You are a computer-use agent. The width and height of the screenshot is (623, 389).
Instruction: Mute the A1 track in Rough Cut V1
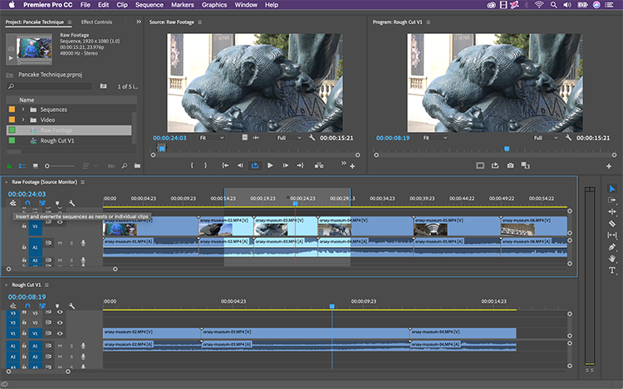point(59,347)
